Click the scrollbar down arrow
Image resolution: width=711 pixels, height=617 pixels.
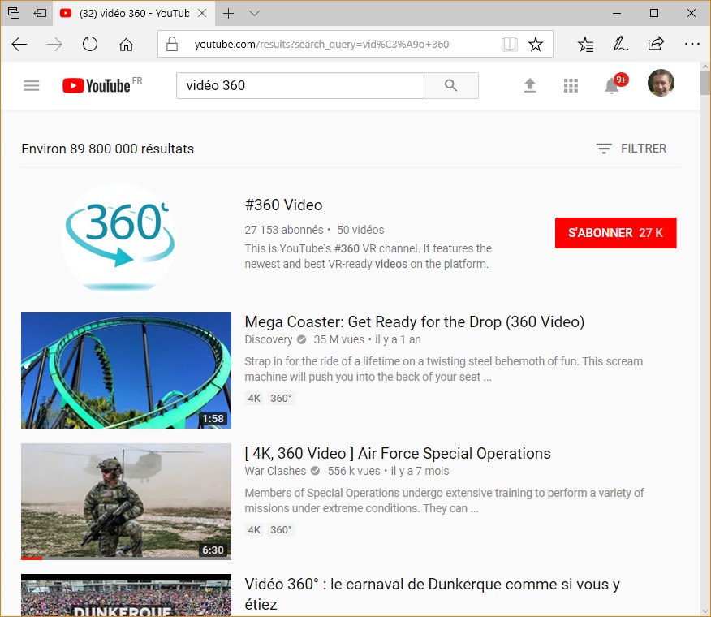pyautogui.click(x=705, y=611)
